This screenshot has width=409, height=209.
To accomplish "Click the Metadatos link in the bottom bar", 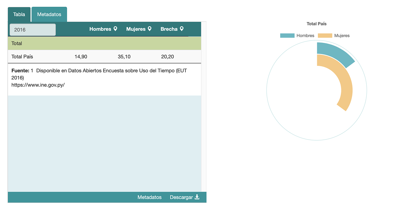I will tap(149, 197).
